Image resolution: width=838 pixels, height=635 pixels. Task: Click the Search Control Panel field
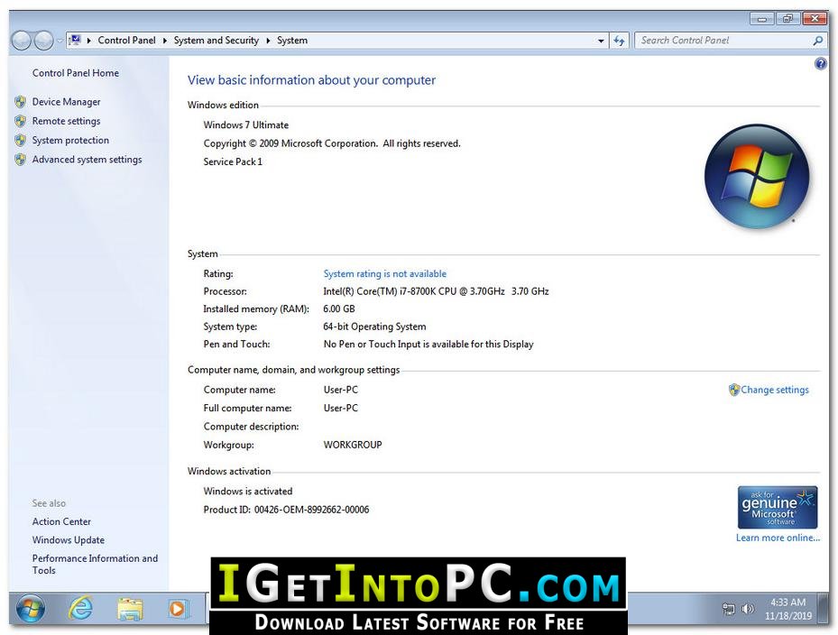722,41
